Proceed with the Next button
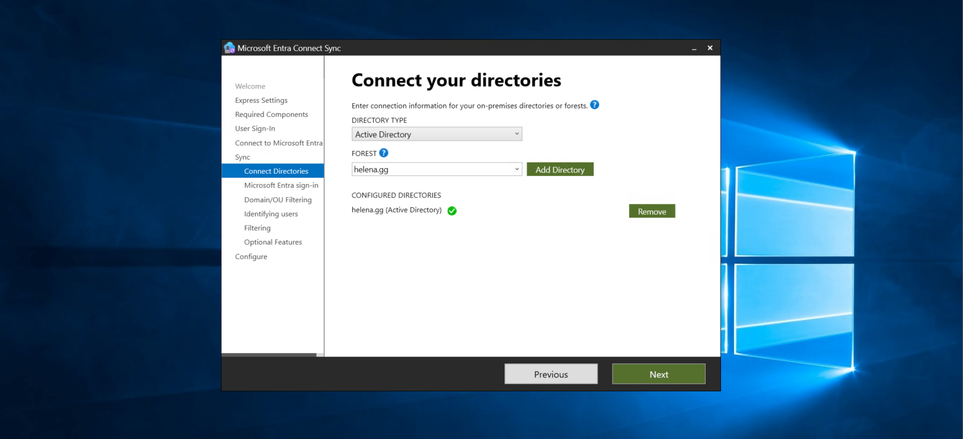The image size is (963, 439). 658,374
